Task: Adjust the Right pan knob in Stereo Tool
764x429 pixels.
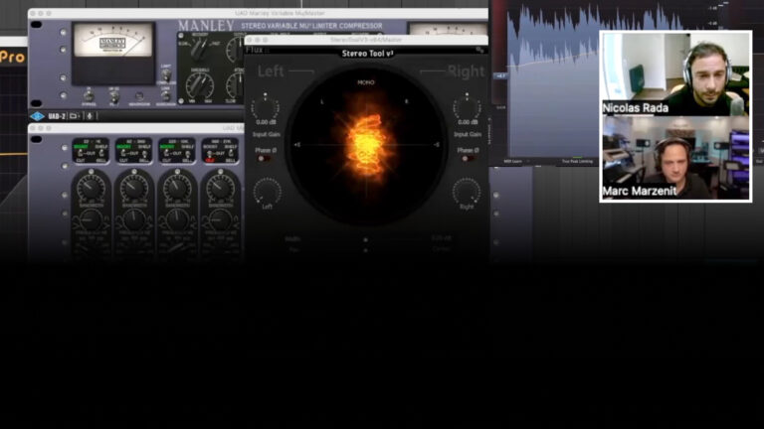Action: 467,191
